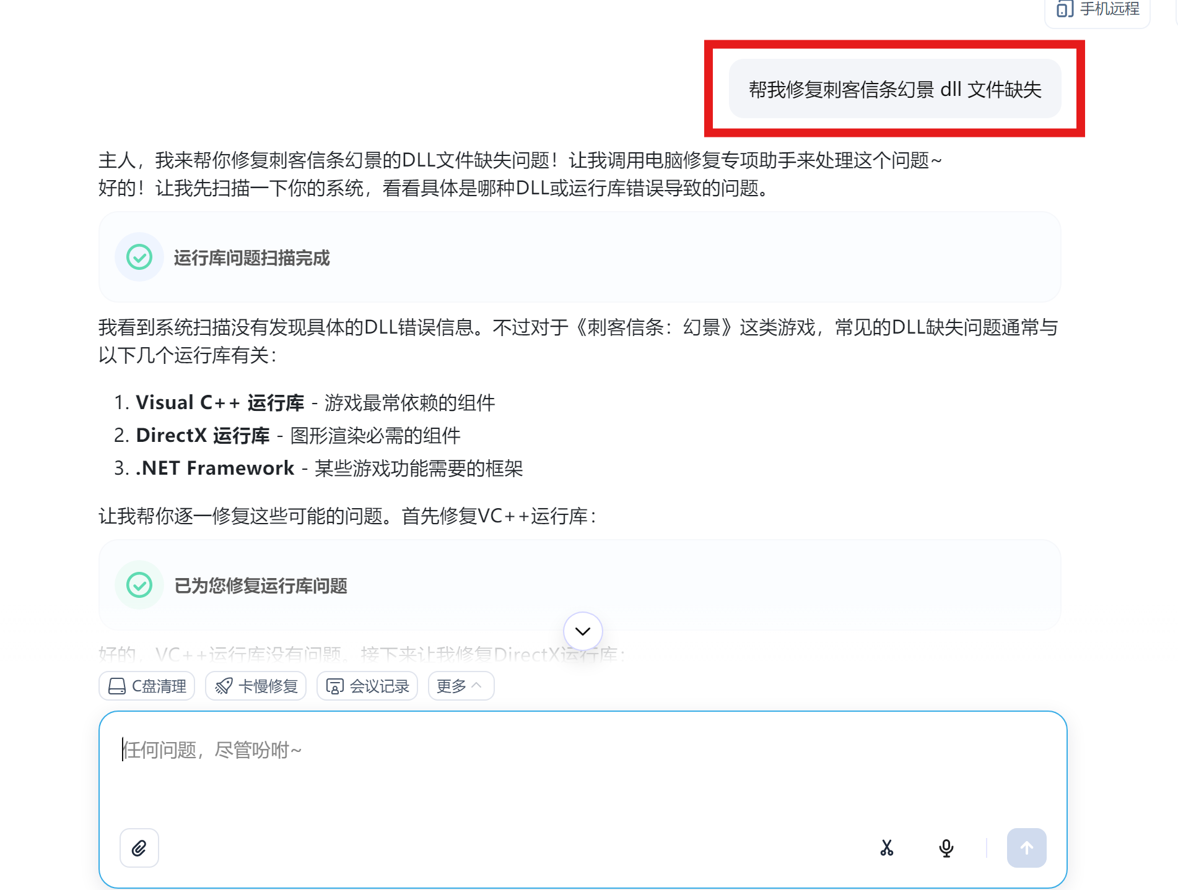Jump to latest message with down chevron

click(x=583, y=631)
